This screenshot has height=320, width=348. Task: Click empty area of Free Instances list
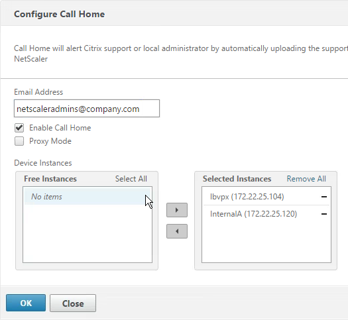[87, 234]
